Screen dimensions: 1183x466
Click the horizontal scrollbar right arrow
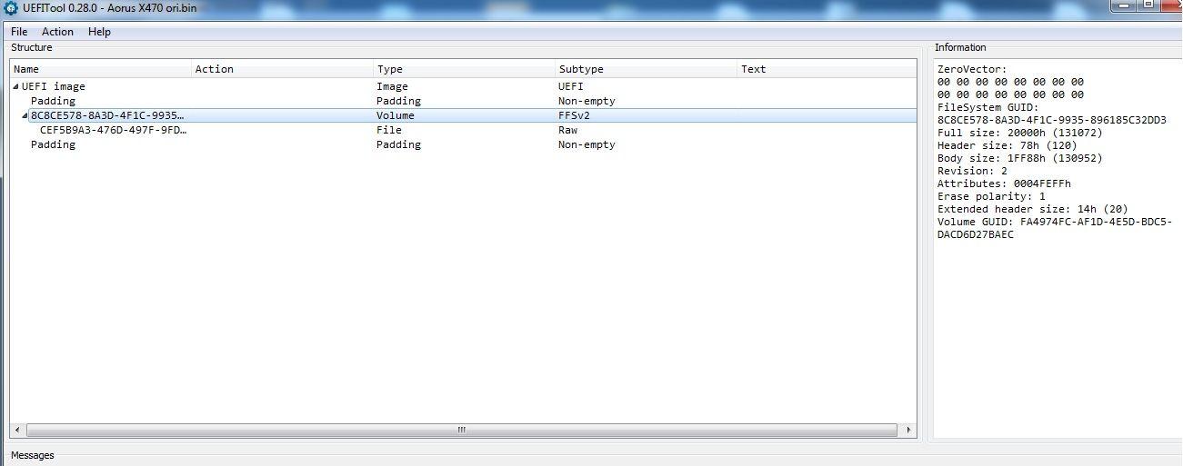coord(908,430)
